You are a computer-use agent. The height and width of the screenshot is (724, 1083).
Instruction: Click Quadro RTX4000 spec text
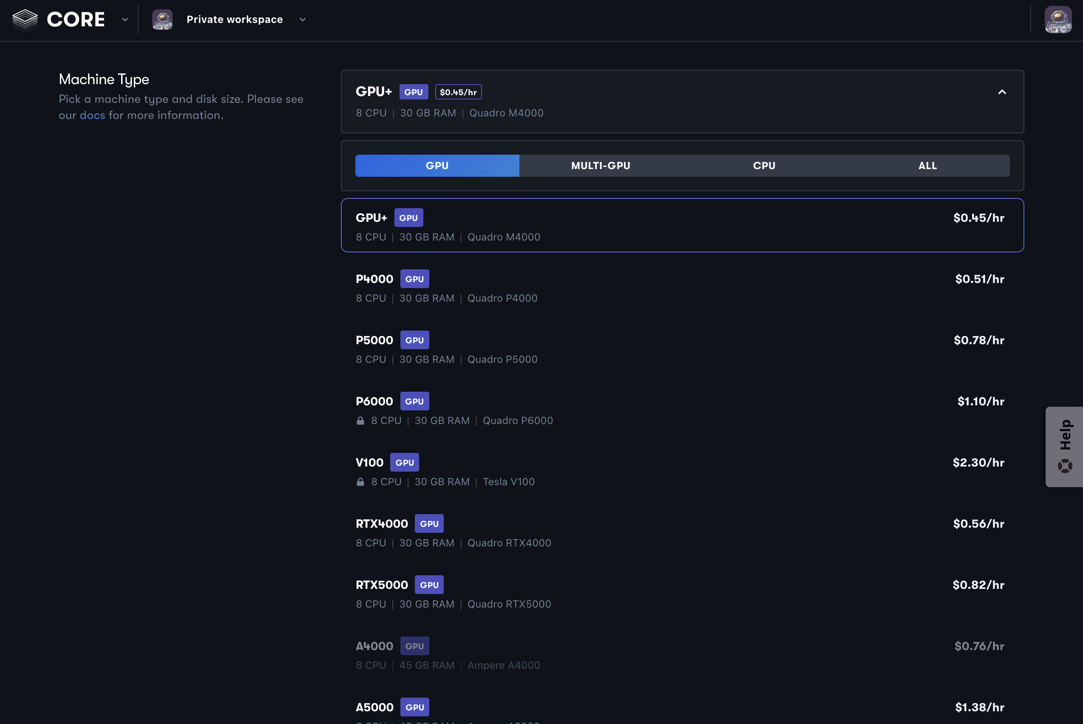509,543
